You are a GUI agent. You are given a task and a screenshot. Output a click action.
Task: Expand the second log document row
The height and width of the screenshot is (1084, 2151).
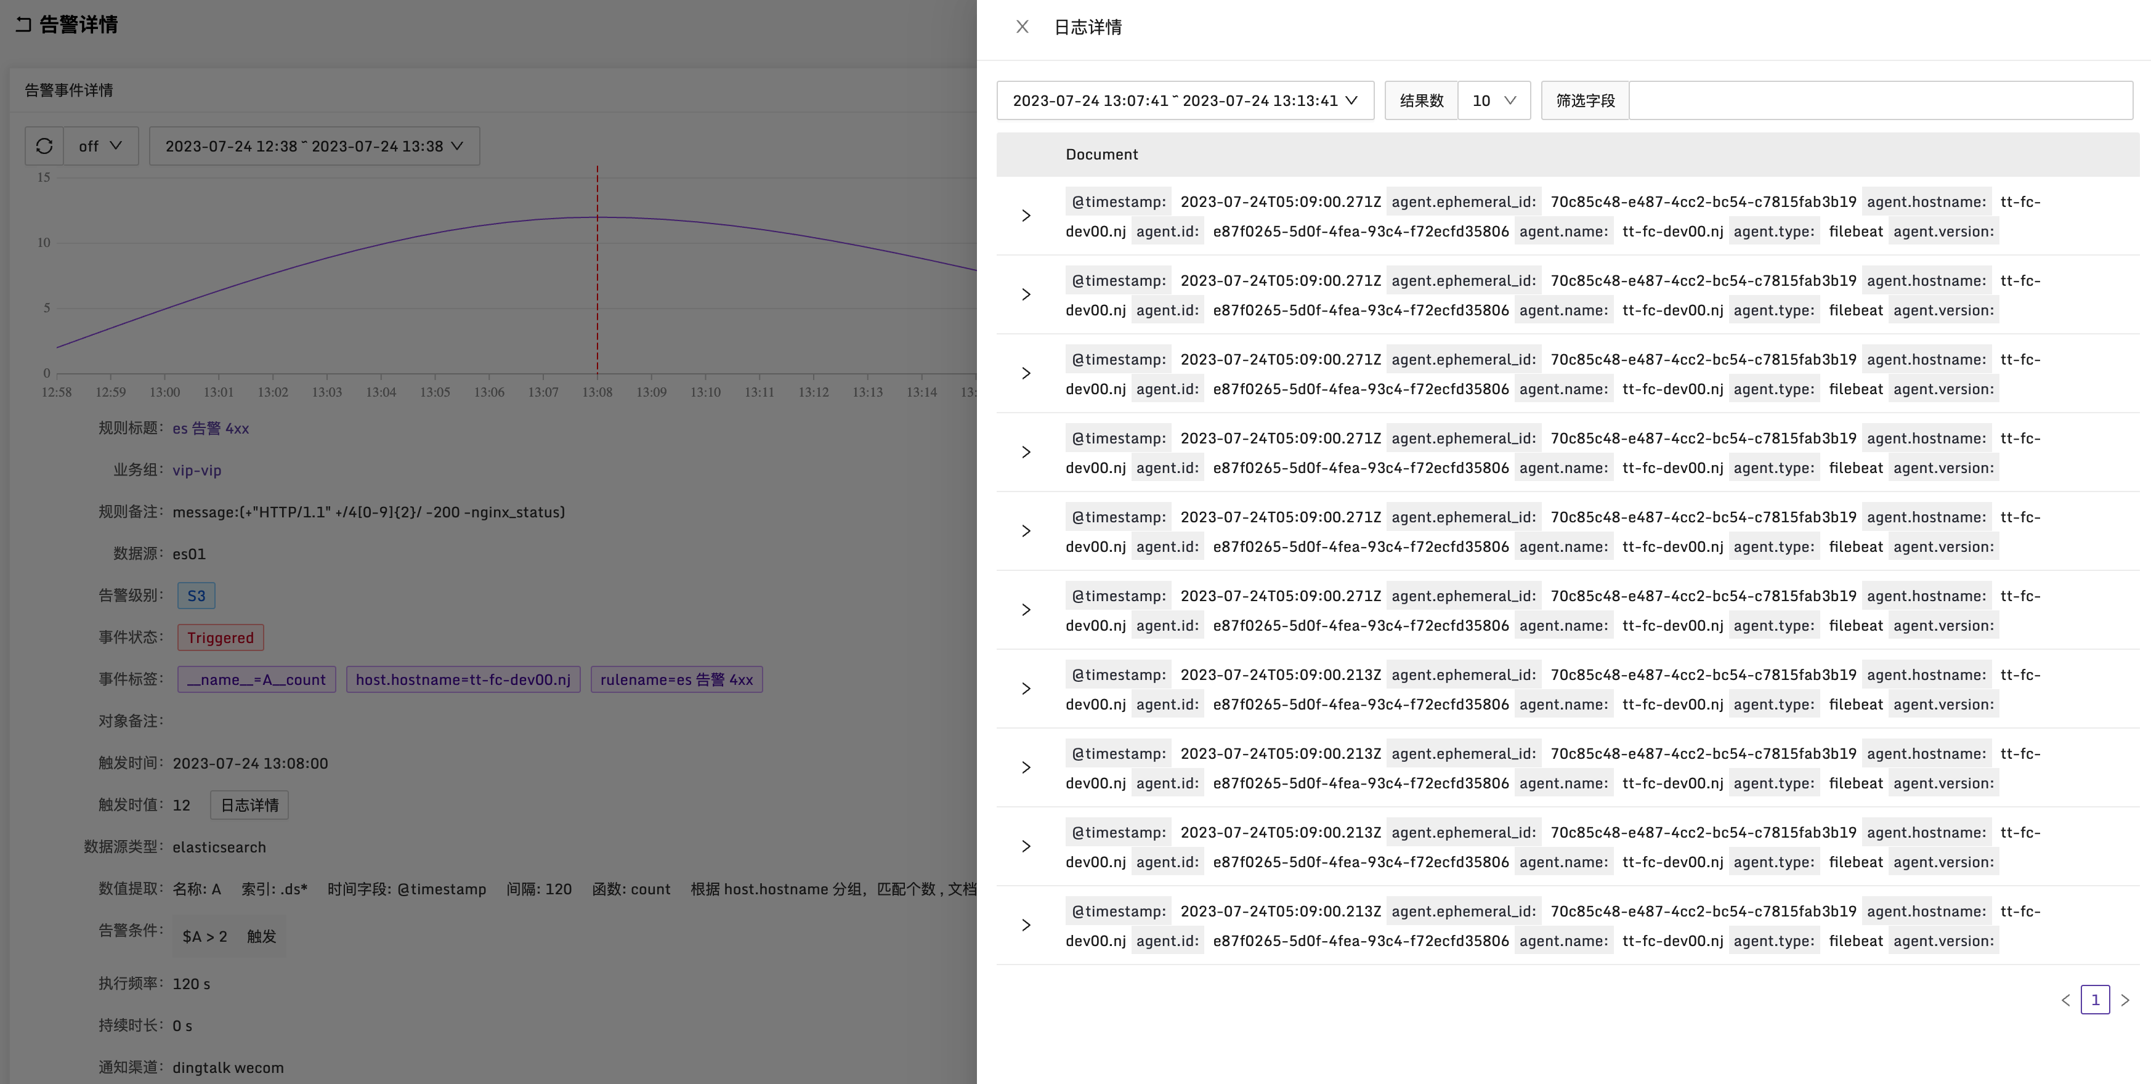[x=1026, y=295]
